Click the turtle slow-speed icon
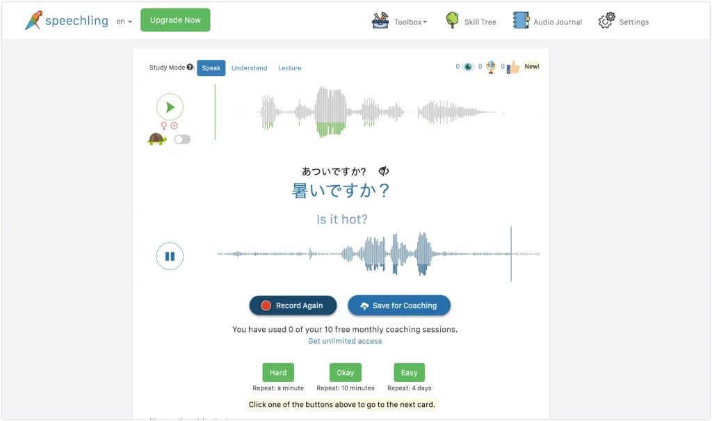The height and width of the screenshot is (421, 712). (157, 138)
